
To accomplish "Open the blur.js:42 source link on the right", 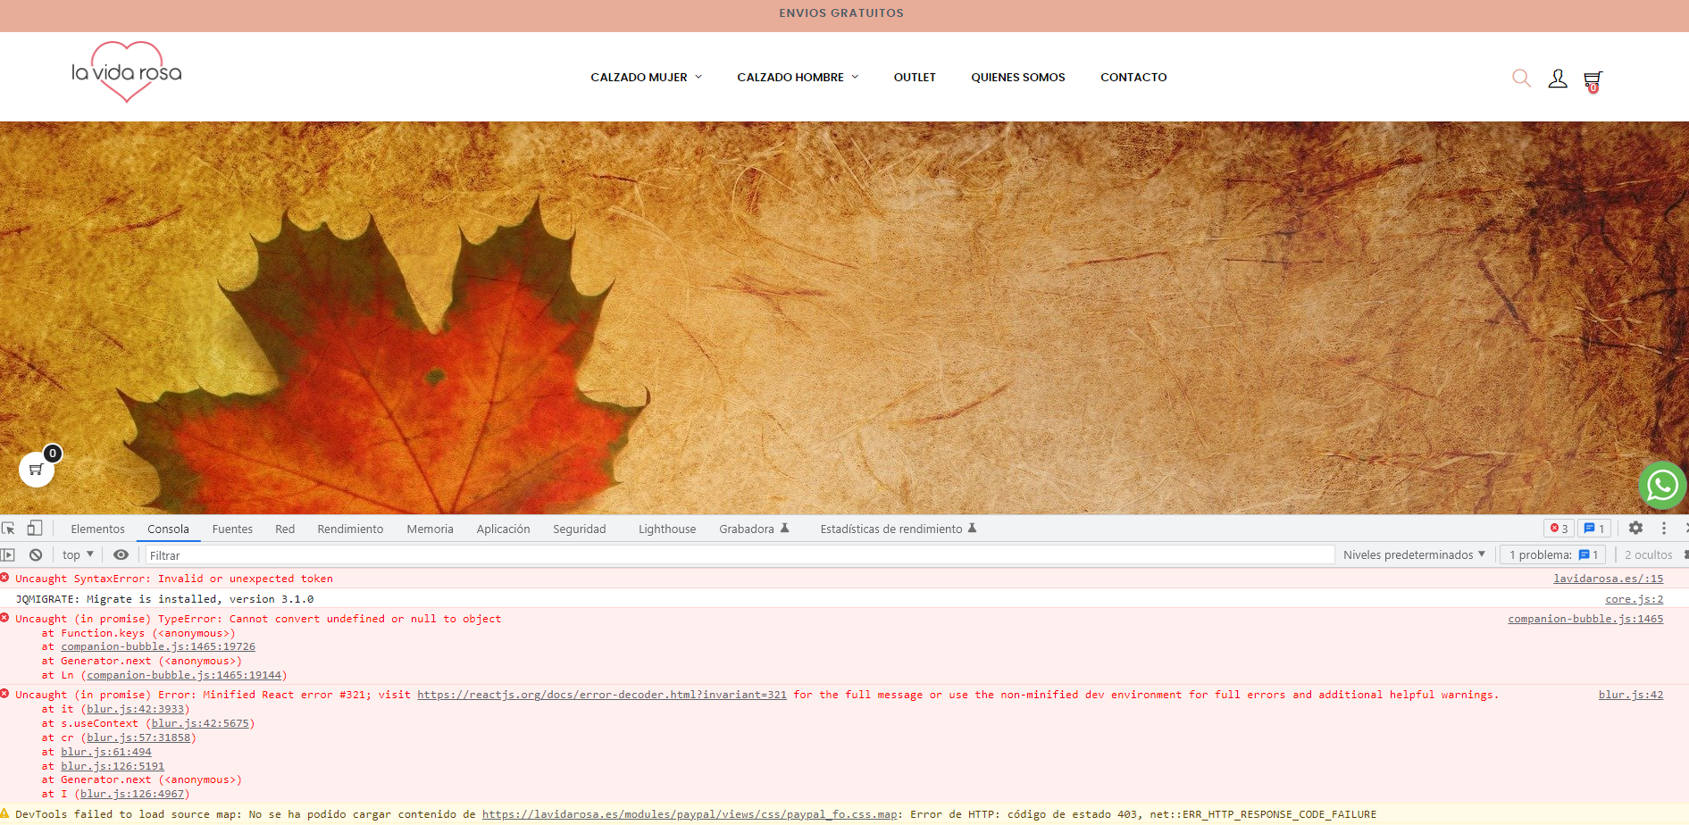I will click(1631, 695).
